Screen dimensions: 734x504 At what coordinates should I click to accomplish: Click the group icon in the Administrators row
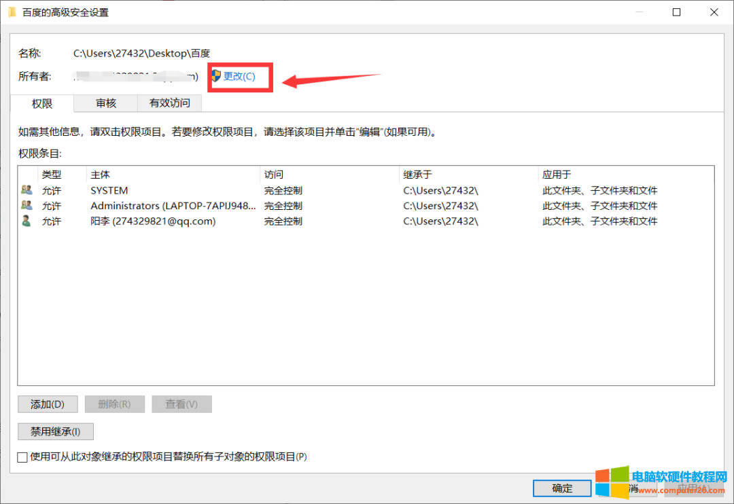27,205
